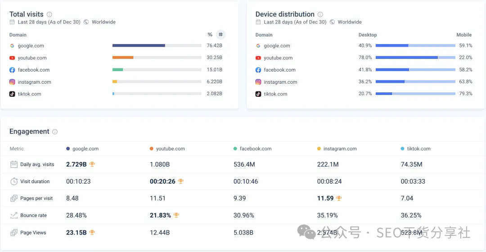Click facebook.com green visits bar
The width and height of the screenshot is (486, 252).
coord(118,69)
